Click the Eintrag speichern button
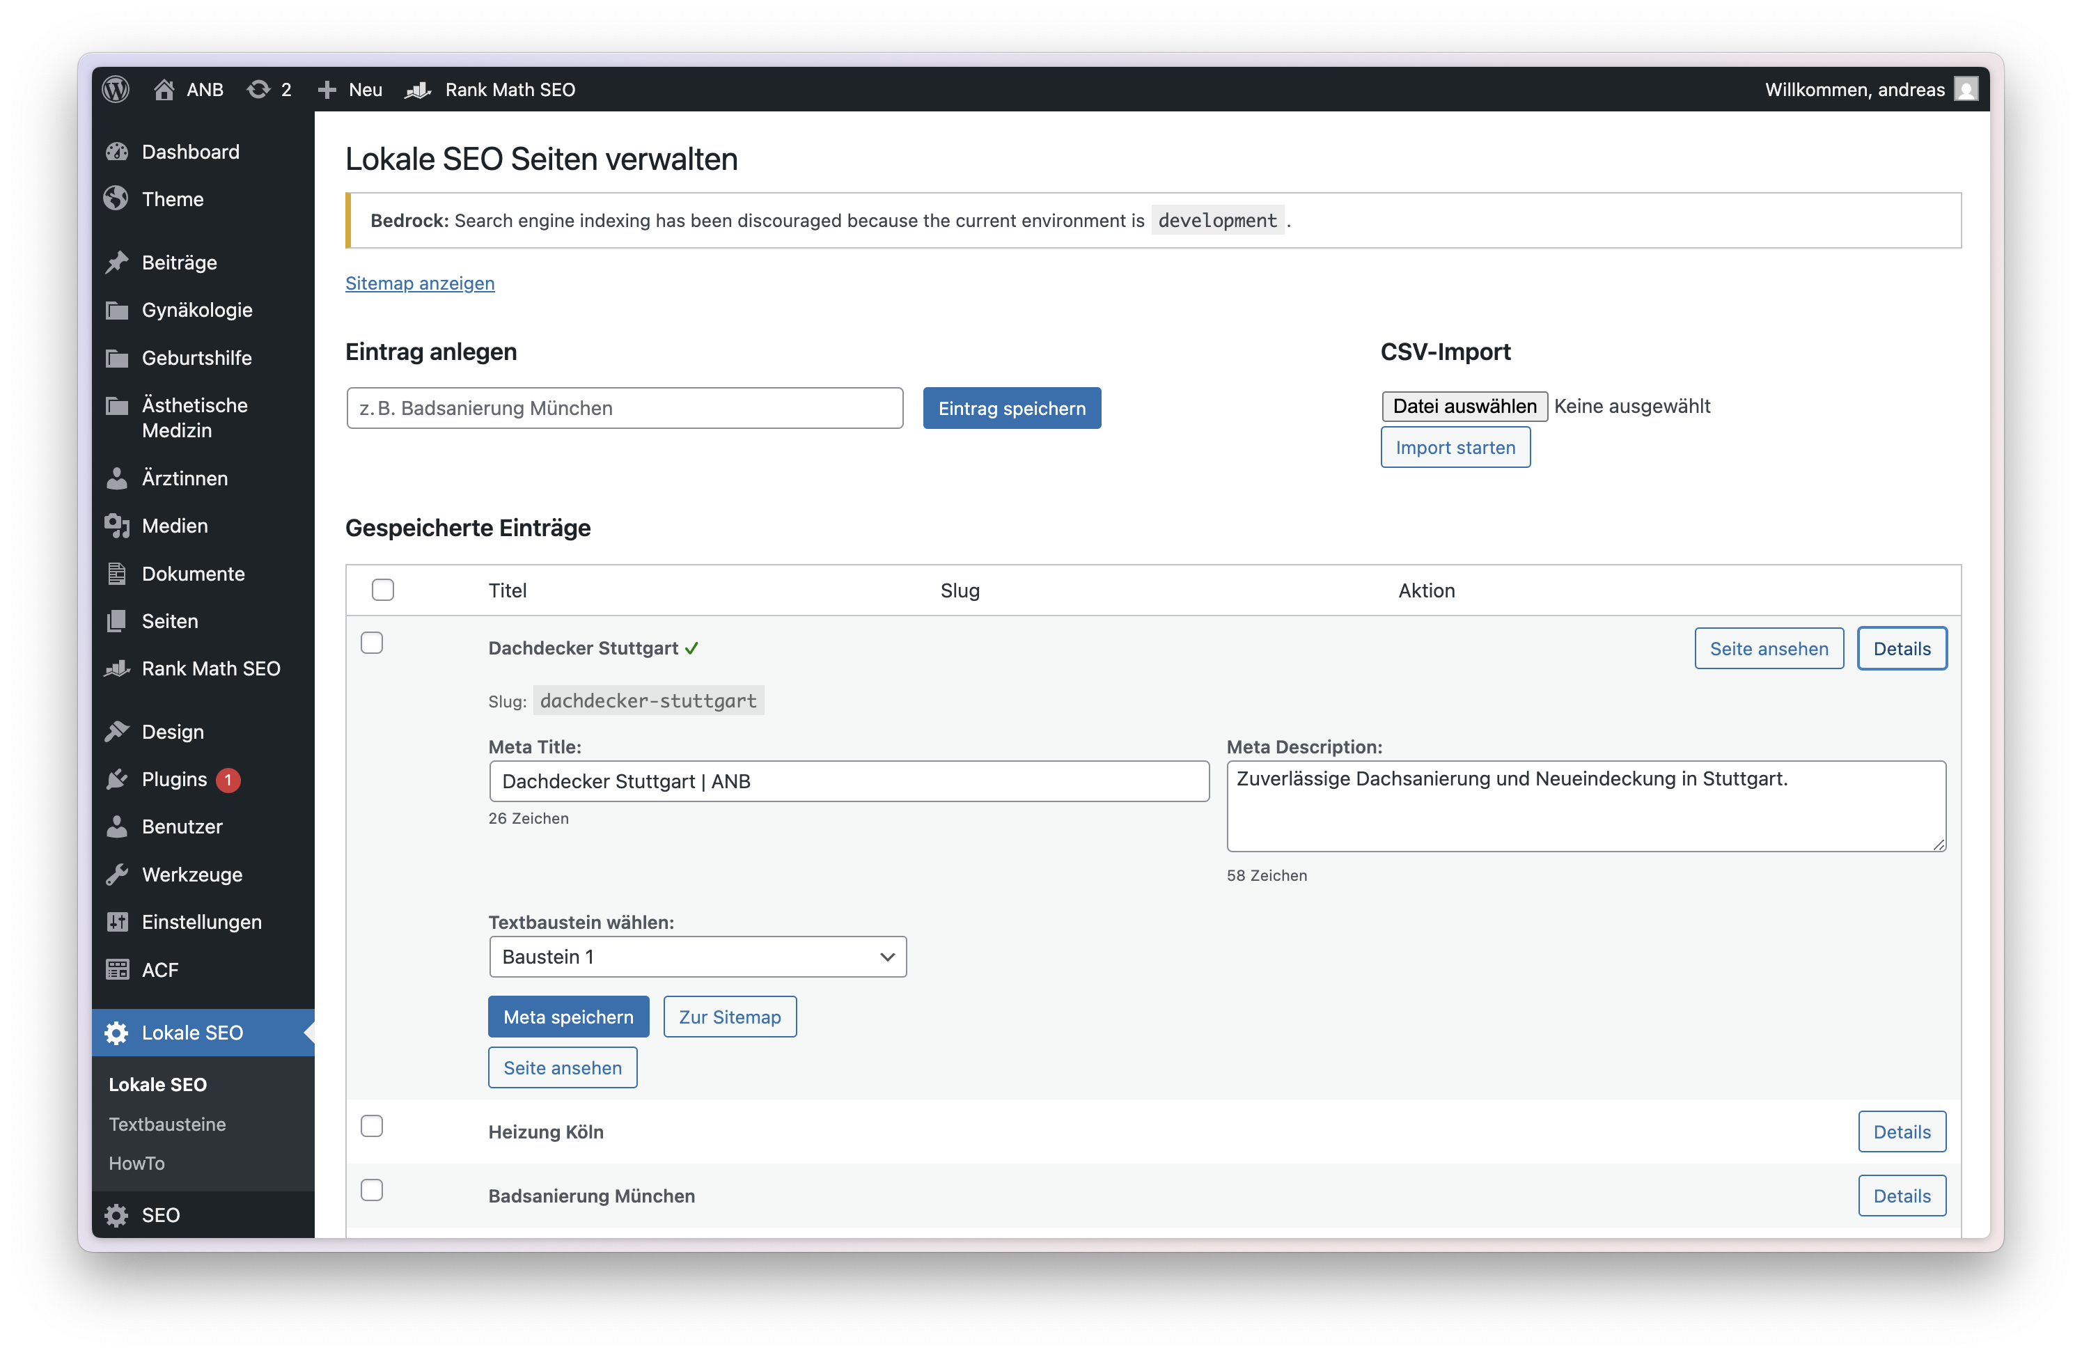 click(x=1012, y=409)
